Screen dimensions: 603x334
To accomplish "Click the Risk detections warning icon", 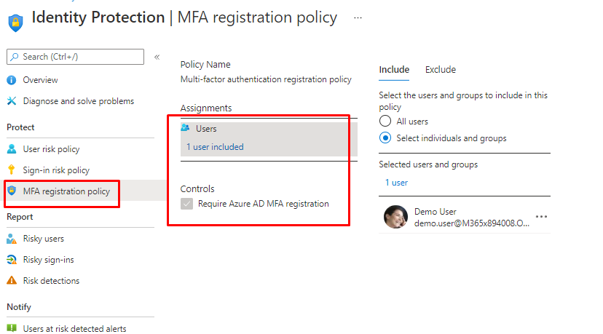I will 12,281.
